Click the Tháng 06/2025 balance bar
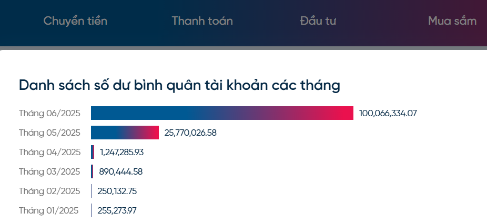 tap(222, 113)
